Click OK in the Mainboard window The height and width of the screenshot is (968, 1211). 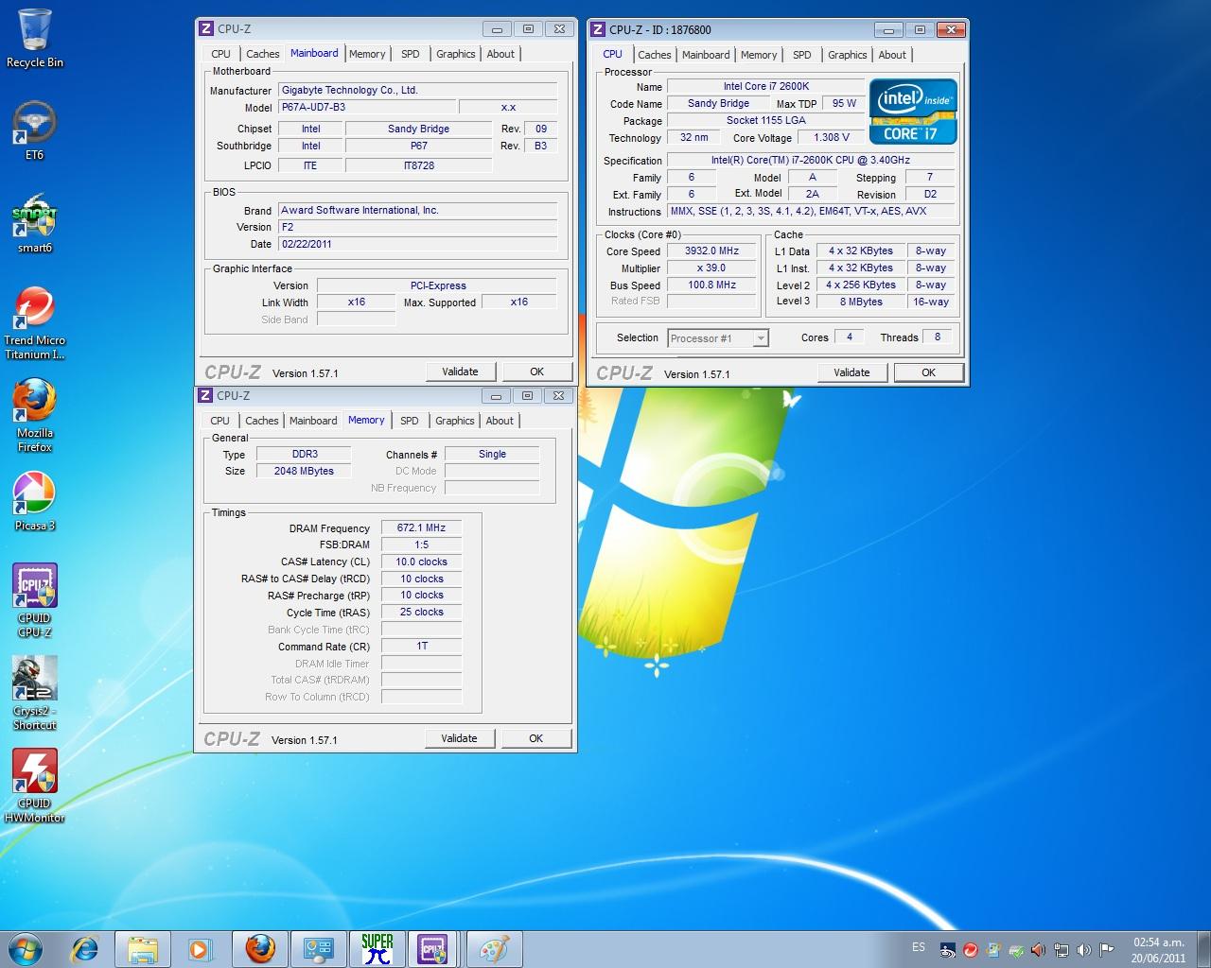536,372
